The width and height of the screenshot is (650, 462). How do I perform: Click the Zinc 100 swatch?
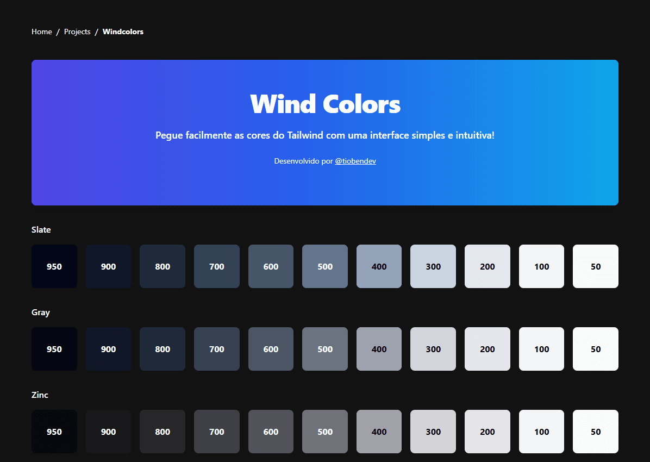[541, 432]
